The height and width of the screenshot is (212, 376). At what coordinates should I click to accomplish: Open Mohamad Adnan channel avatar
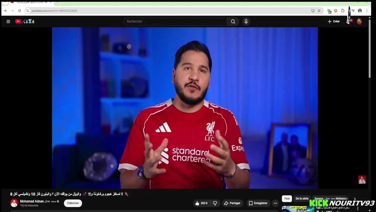(14, 203)
